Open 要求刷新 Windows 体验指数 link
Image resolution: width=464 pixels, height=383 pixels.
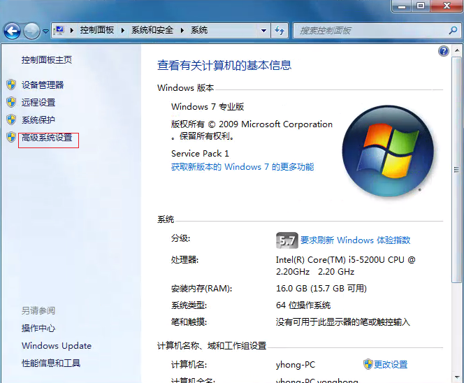pos(356,240)
